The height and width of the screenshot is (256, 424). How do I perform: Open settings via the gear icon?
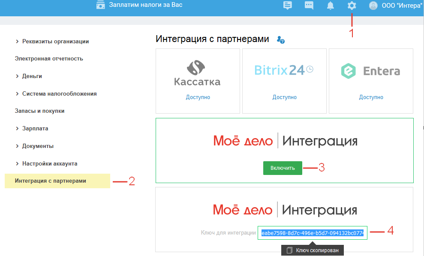pos(352,6)
